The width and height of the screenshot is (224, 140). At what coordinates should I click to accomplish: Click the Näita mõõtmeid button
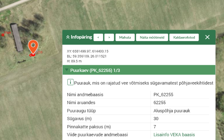[152, 38]
